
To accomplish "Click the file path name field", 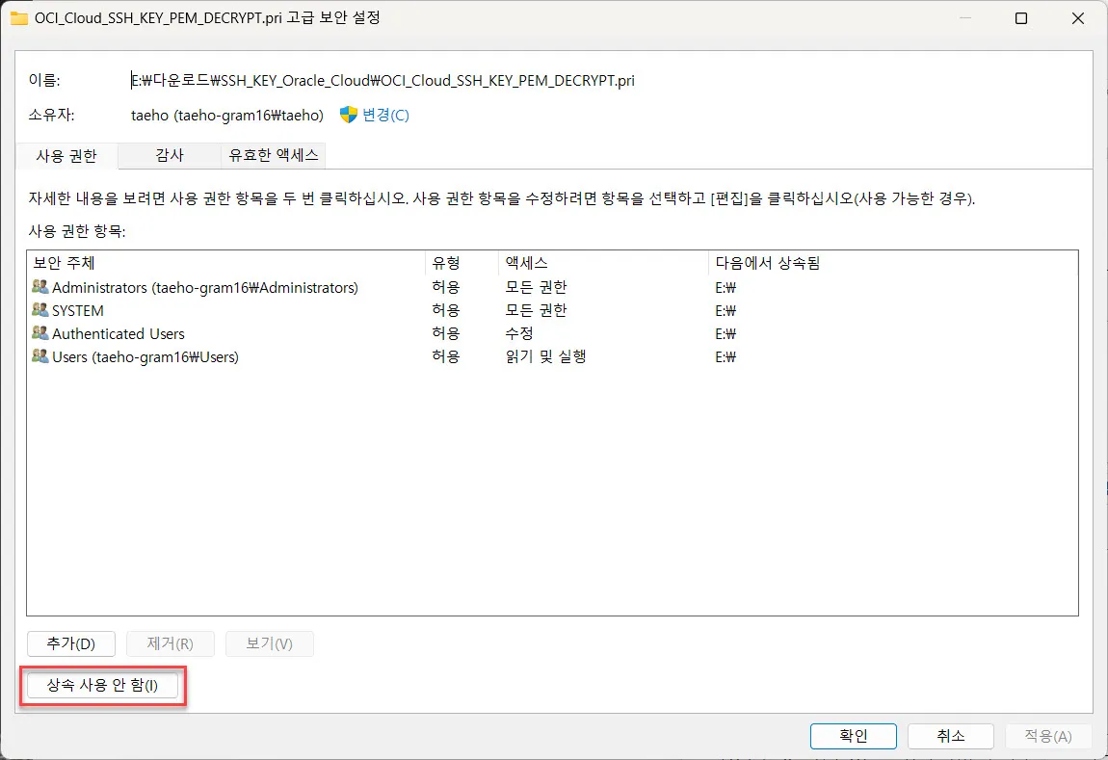I will [x=383, y=81].
